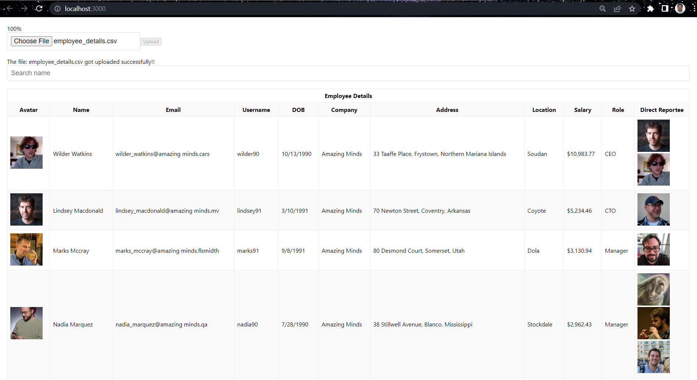Focus the Search name field

pyautogui.click(x=348, y=73)
